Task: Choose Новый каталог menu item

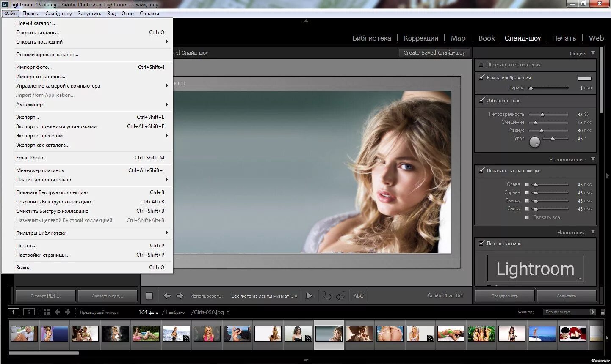Action: (x=87, y=23)
